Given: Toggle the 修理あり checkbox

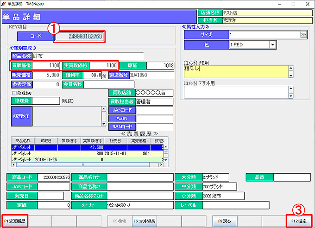Looking at the screenshot, I should (x=14, y=93).
